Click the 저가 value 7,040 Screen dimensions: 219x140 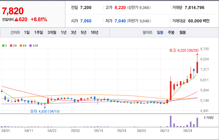(x=120, y=21)
